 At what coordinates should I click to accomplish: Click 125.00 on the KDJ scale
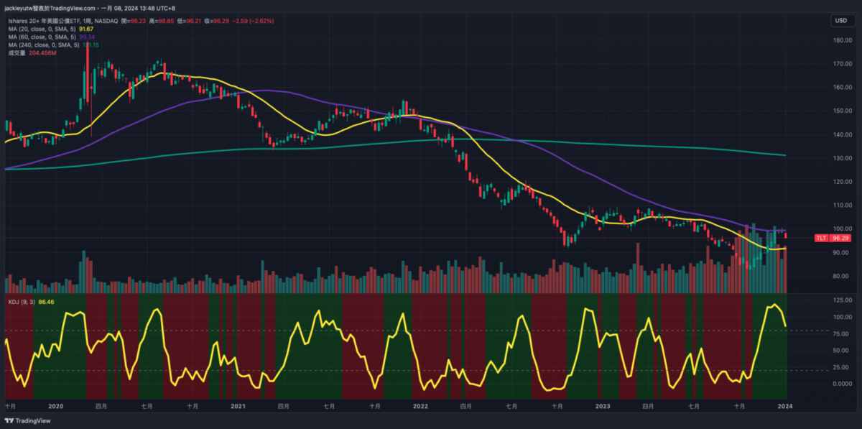click(842, 300)
